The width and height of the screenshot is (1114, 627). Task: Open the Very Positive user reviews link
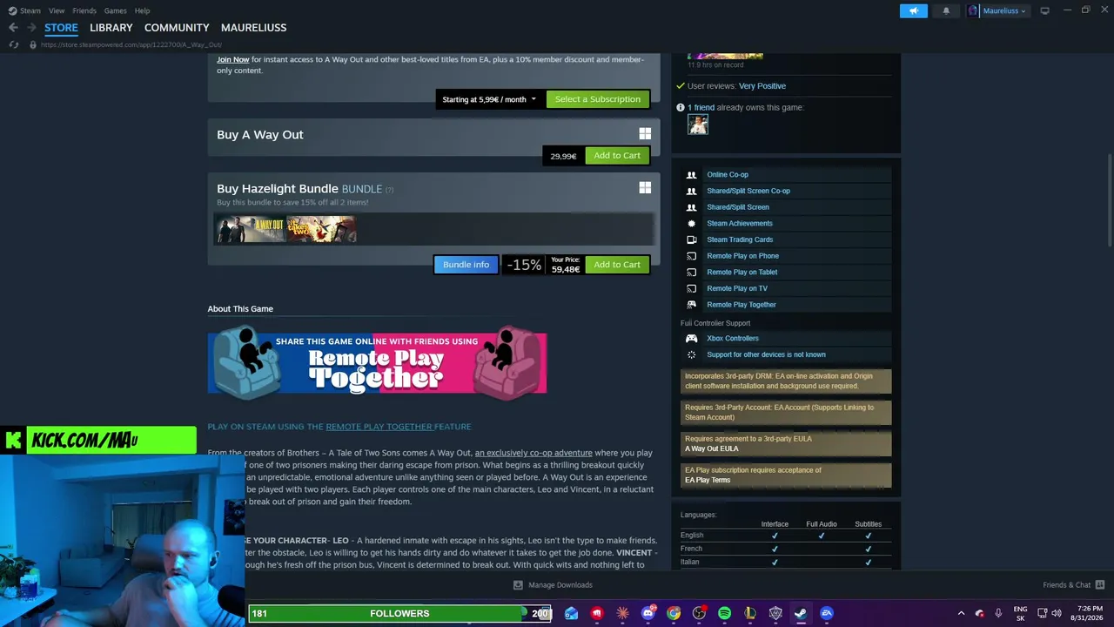pos(762,86)
